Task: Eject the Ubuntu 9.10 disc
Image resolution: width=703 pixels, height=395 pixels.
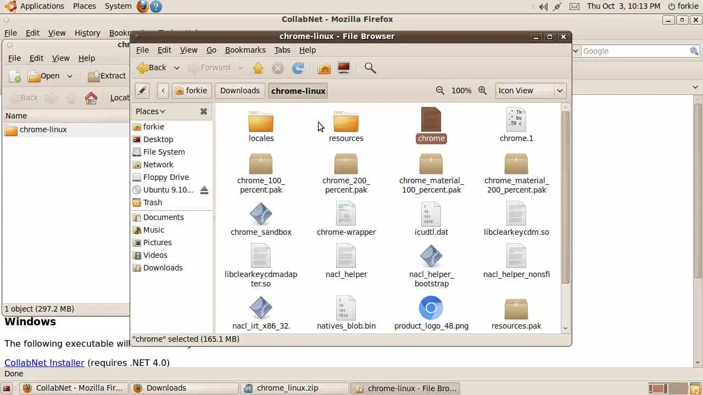Action: tap(204, 190)
